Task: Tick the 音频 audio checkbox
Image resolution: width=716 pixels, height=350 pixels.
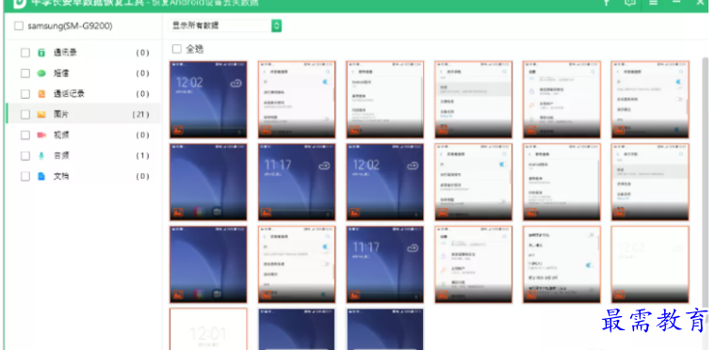Action: click(x=25, y=155)
